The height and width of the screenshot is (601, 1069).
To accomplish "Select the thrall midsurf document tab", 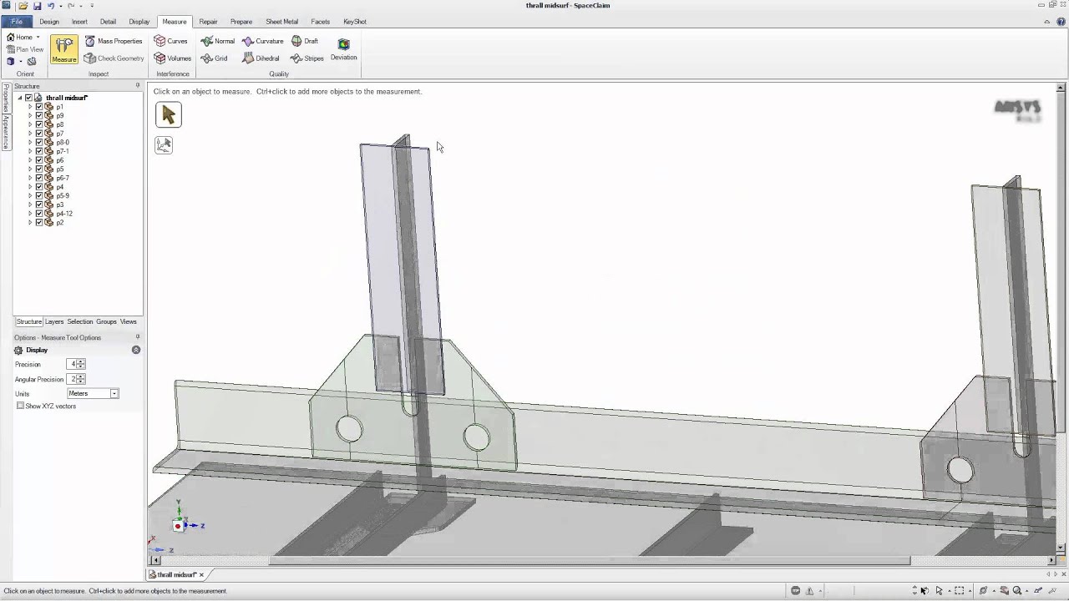I will (176, 574).
